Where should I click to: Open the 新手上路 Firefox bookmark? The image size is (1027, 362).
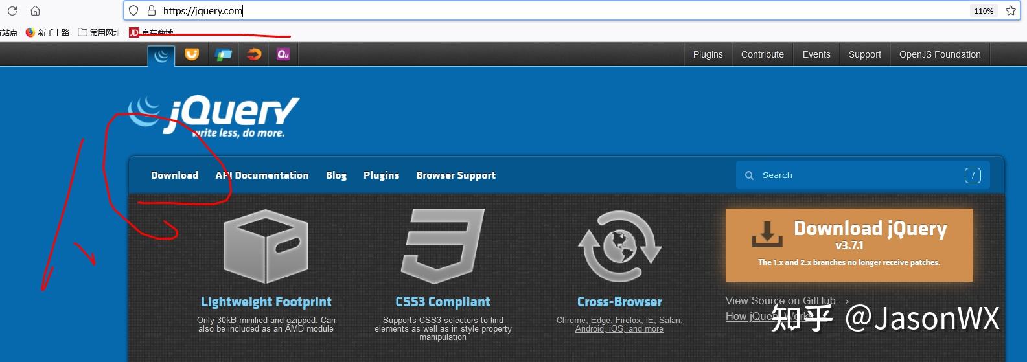pyautogui.click(x=47, y=32)
